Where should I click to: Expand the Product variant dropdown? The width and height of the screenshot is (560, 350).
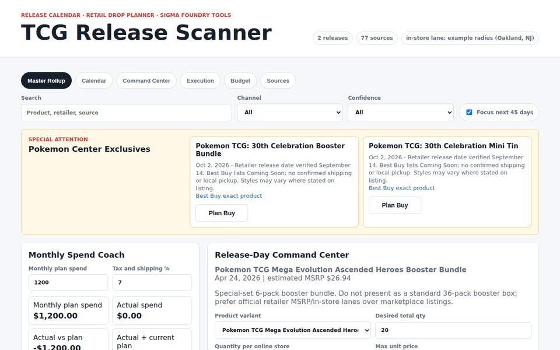click(293, 330)
